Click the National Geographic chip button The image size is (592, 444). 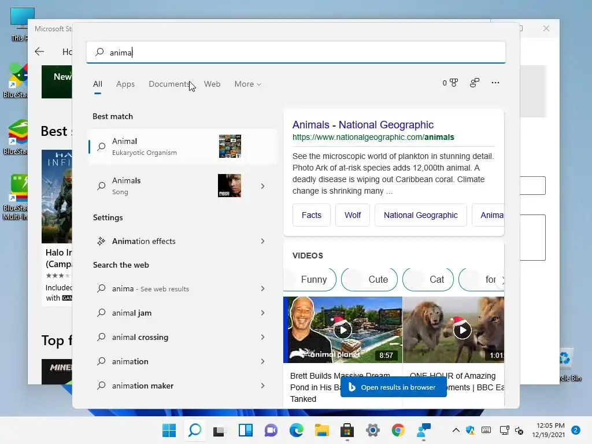coord(421,215)
